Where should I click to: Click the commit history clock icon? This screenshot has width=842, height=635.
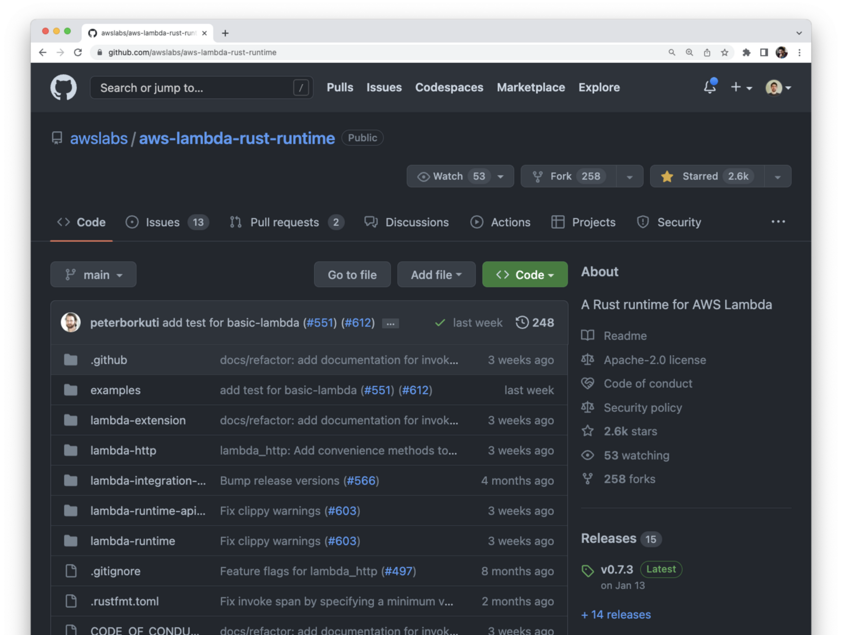522,323
